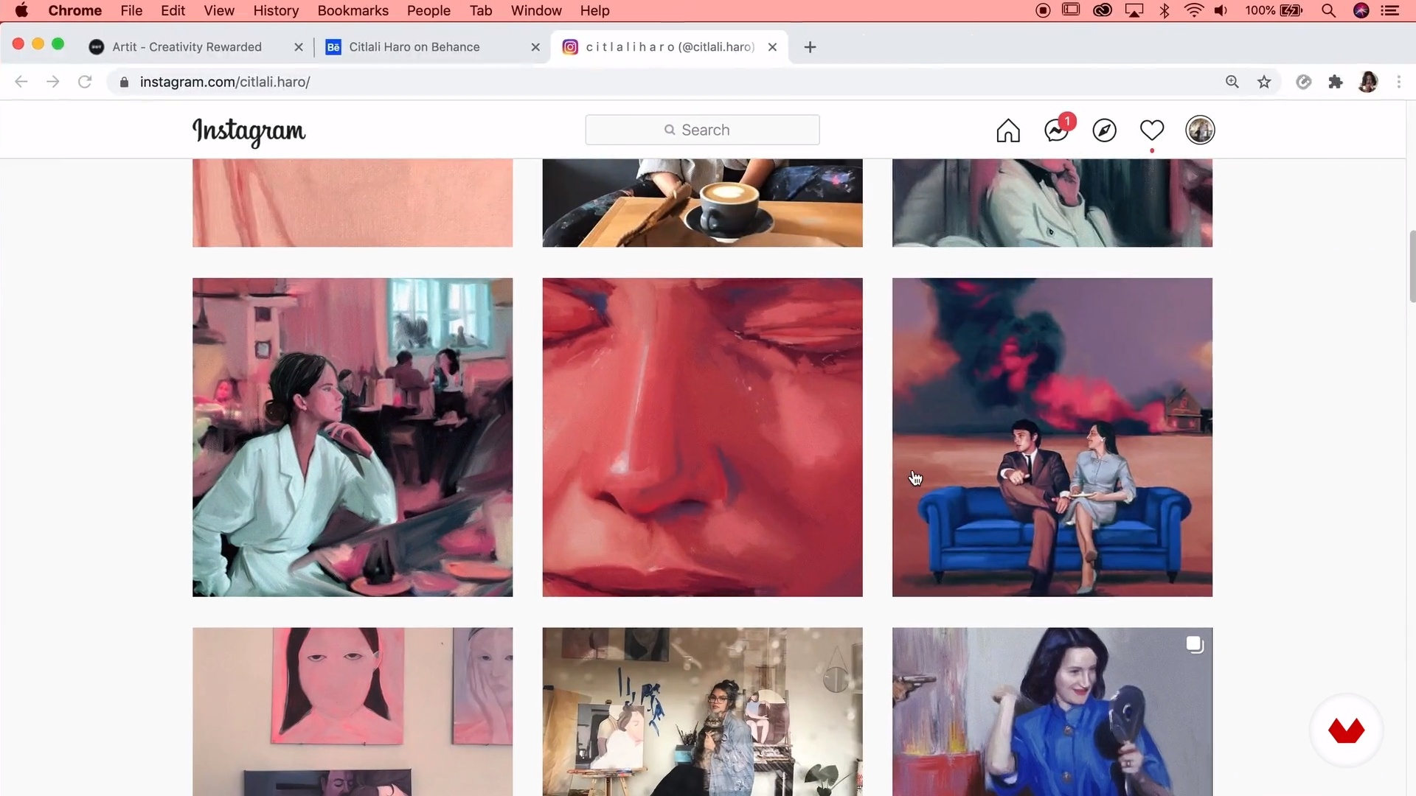Open Instagram home feed icon
Viewport: 1416px width, 796px height.
(1008, 130)
